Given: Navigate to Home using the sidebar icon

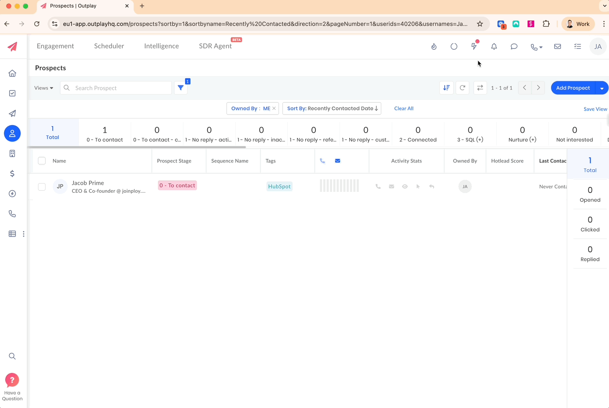Looking at the screenshot, I should pyautogui.click(x=12, y=73).
